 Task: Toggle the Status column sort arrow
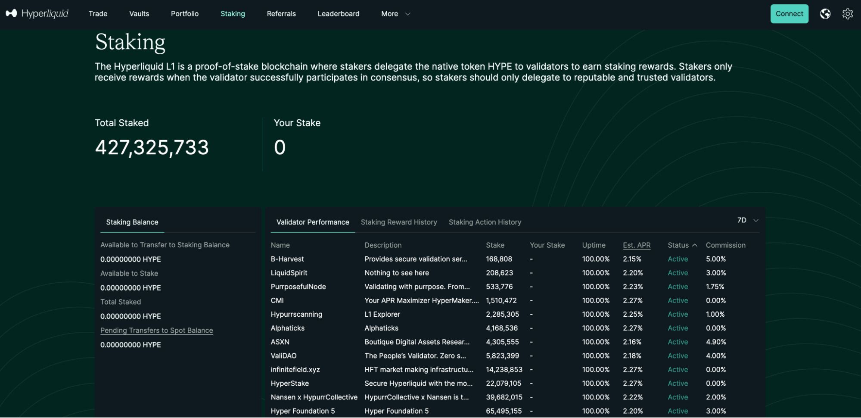694,245
